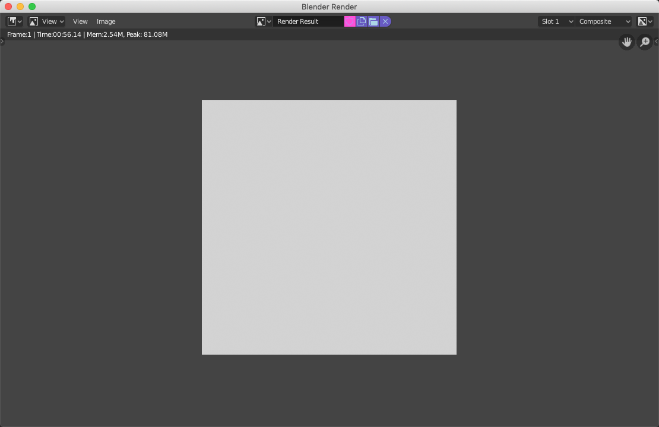Open the Composite render pass dropdown
This screenshot has width=659, height=427.
click(604, 21)
